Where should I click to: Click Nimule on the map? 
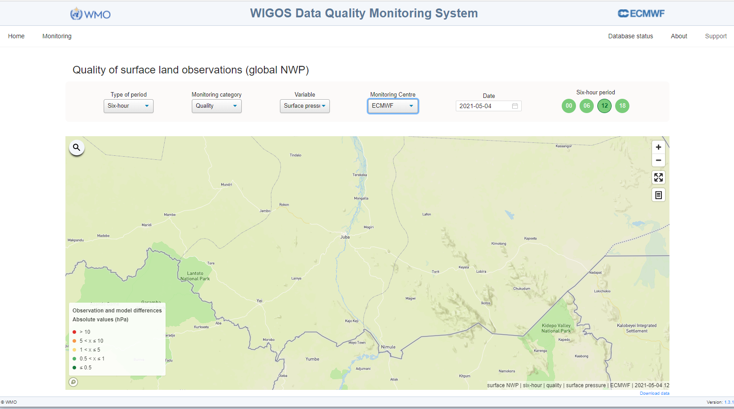click(388, 347)
